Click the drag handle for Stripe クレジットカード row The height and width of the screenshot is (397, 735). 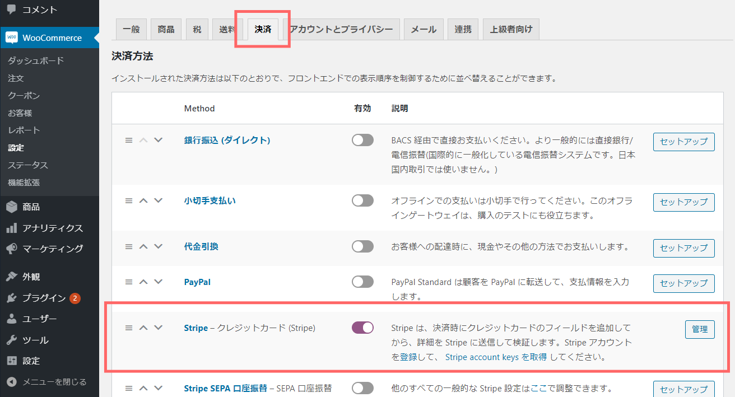pyautogui.click(x=129, y=328)
